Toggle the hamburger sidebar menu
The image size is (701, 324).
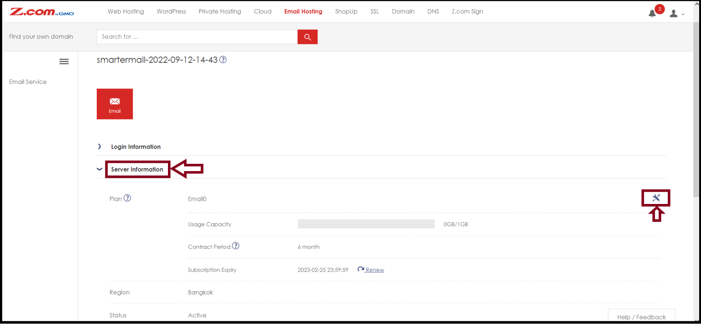(64, 62)
